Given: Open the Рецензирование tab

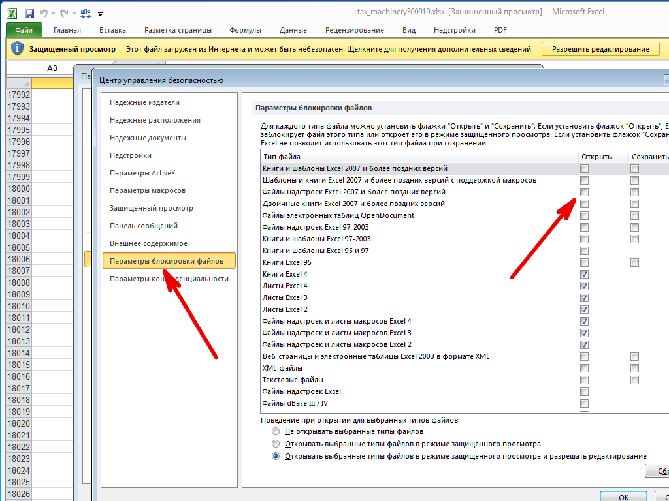Looking at the screenshot, I should (355, 30).
